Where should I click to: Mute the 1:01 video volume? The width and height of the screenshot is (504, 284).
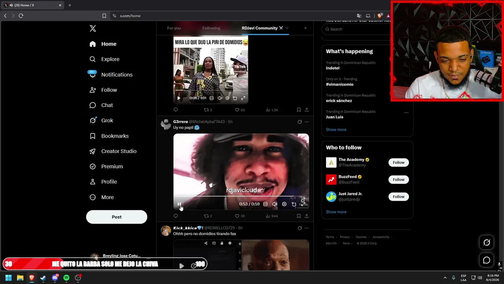(x=220, y=98)
